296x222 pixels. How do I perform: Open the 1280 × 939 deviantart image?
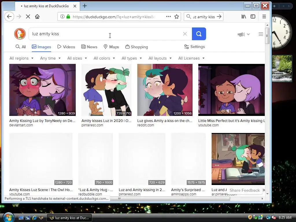(42, 90)
